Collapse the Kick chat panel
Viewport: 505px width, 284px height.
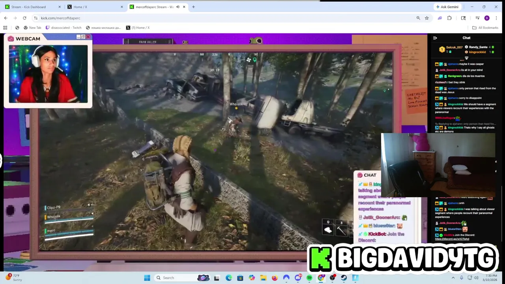[435, 38]
